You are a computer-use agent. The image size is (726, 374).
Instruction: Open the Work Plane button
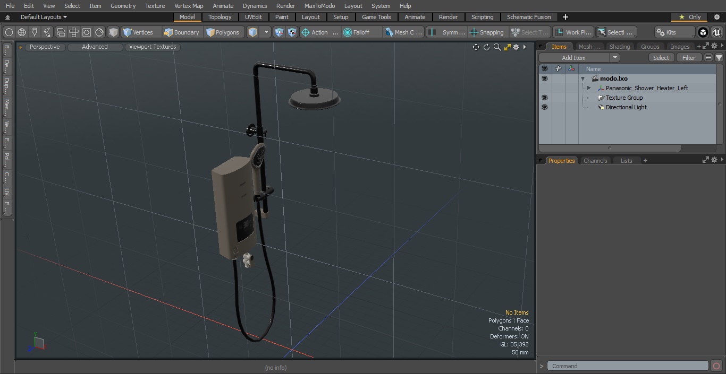573,32
